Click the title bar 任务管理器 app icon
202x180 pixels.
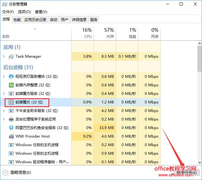click(x=5, y=4)
